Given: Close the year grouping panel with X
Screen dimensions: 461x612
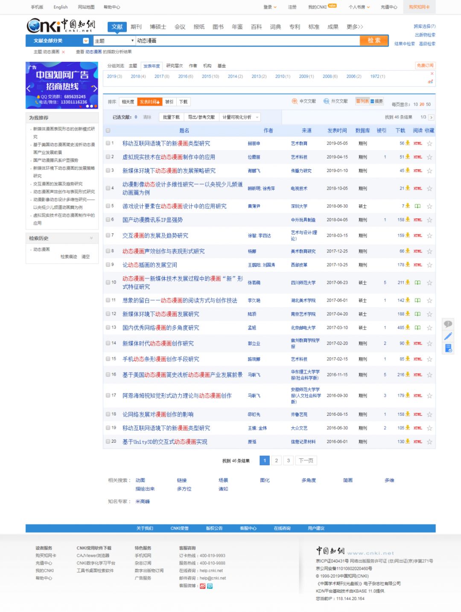Looking at the screenshot, I should pyautogui.click(x=432, y=73).
